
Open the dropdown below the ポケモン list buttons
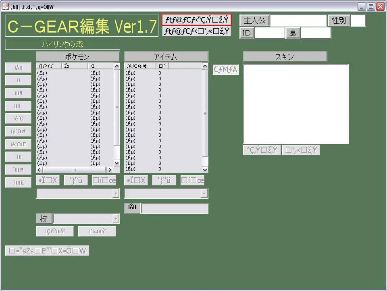coord(116,193)
